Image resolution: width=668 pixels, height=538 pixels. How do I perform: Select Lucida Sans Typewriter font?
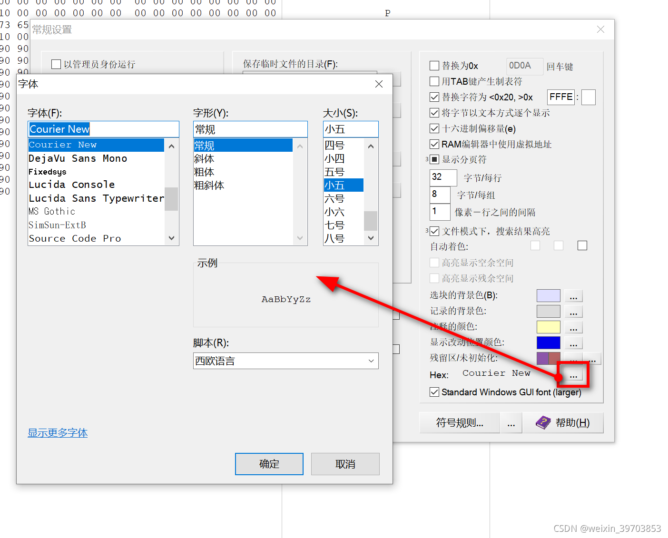96,198
